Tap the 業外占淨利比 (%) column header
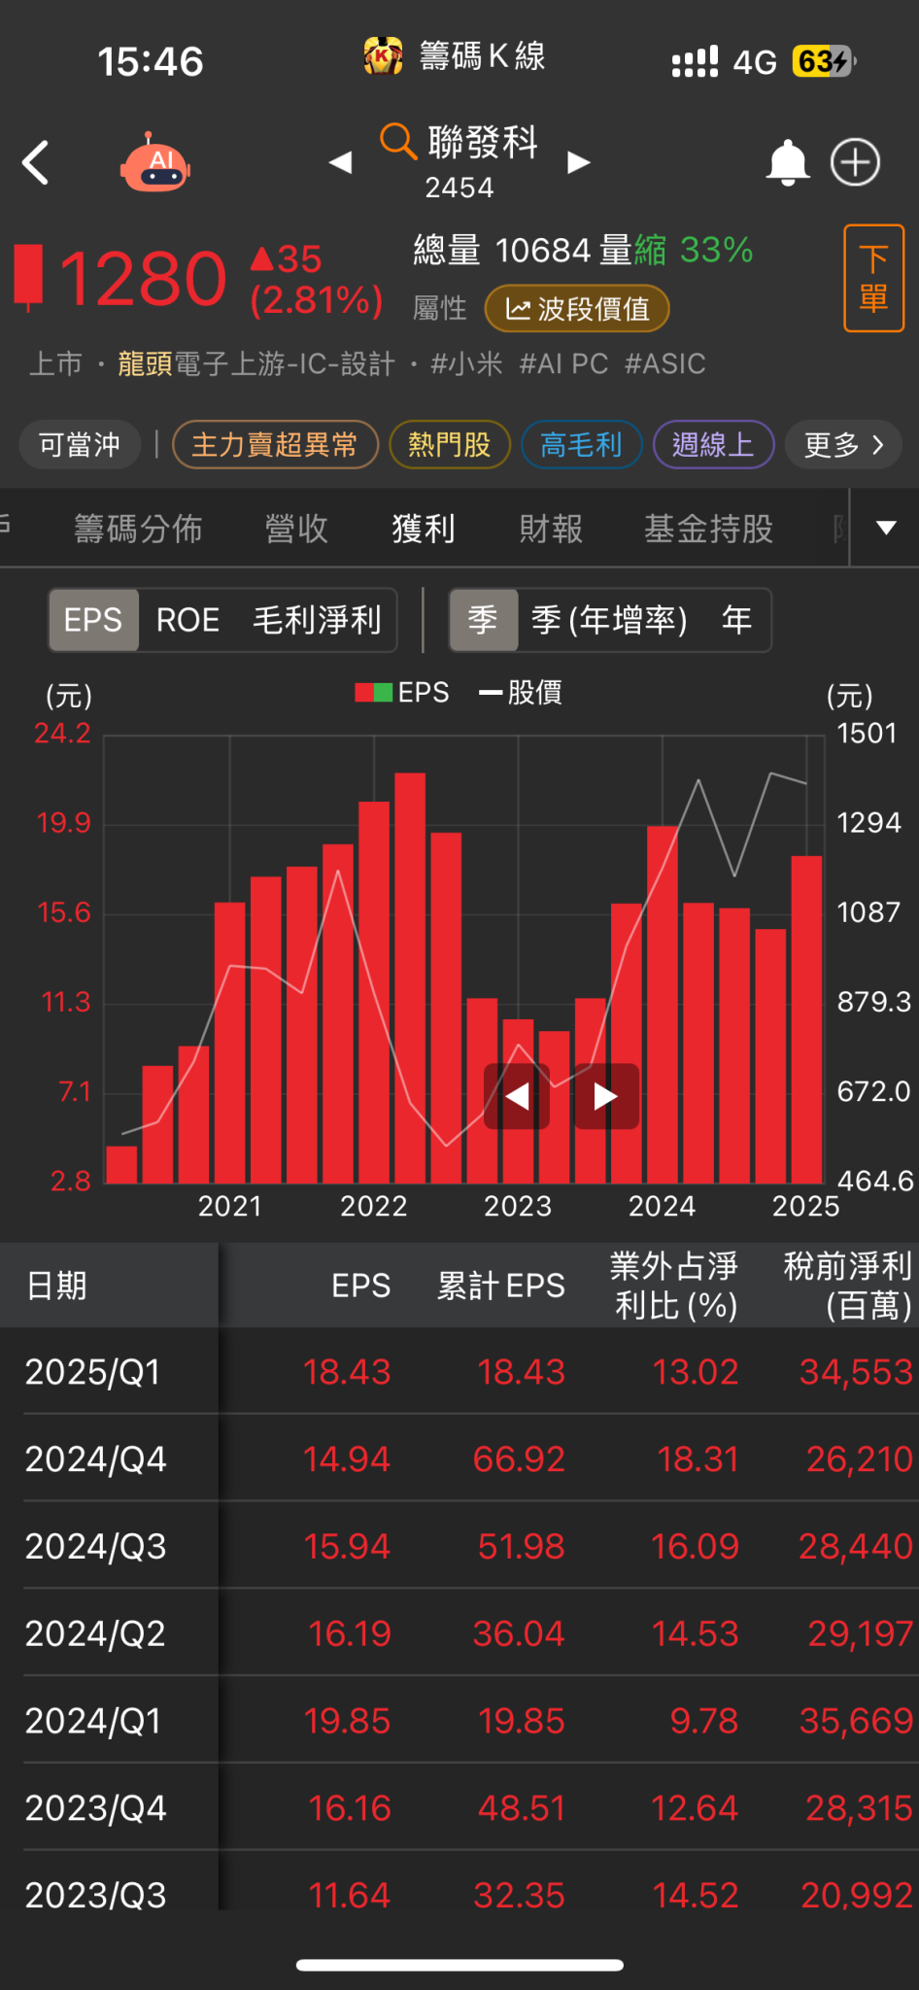 [674, 1286]
